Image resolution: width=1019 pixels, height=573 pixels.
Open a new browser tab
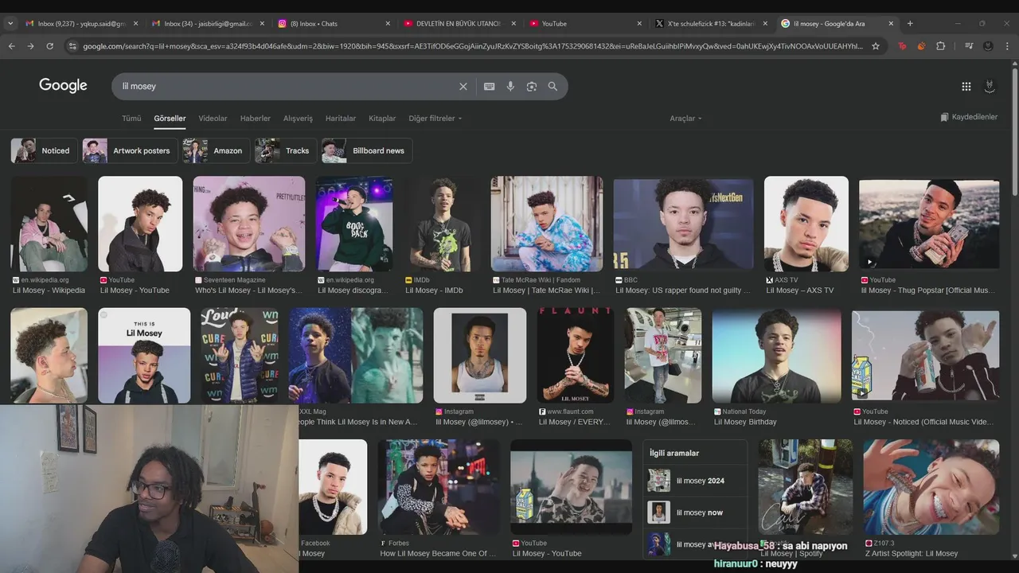pos(910,23)
